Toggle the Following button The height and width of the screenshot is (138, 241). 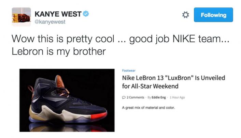[x=213, y=15]
